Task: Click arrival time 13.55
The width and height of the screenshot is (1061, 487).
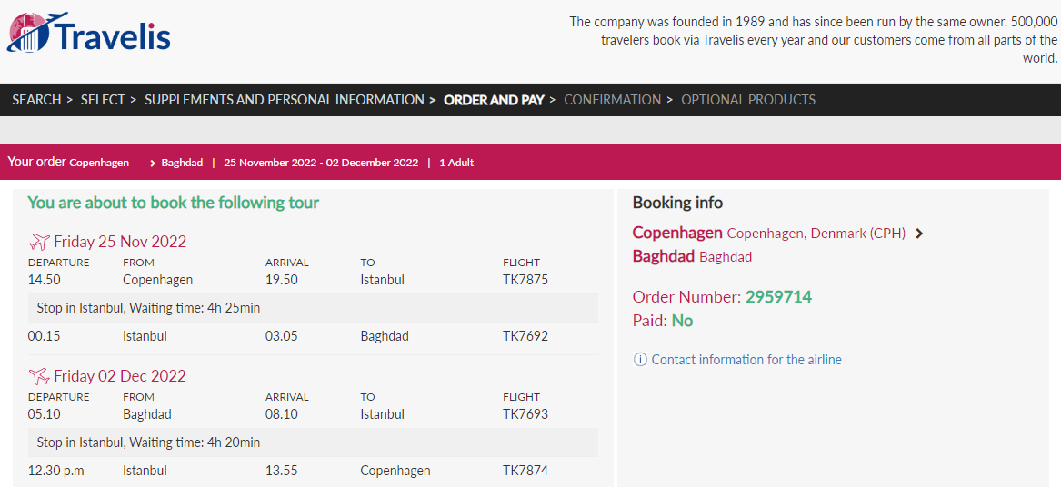Action: 282,471
